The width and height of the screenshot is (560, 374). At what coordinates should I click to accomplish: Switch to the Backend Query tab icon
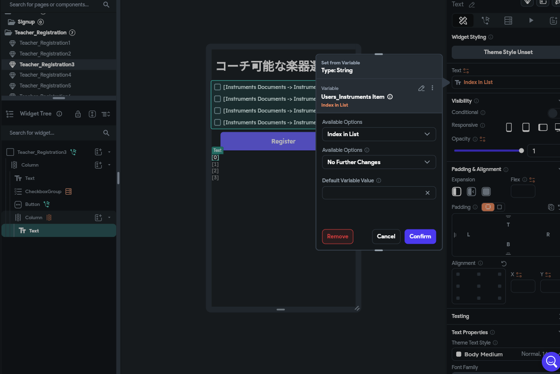[508, 21]
